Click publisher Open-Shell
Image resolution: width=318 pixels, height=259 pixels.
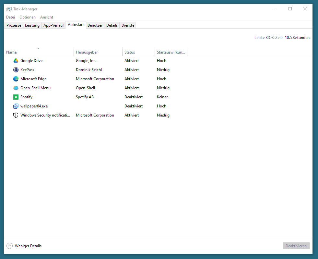tap(85, 88)
